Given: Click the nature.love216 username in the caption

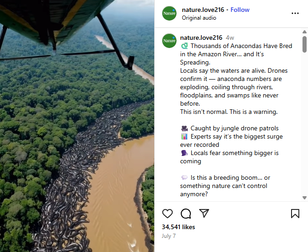Looking at the screenshot, I should 201,38.
